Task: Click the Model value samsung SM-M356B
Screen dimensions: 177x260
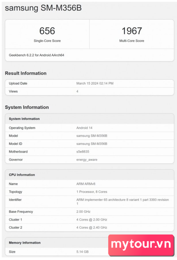Action: point(92,136)
